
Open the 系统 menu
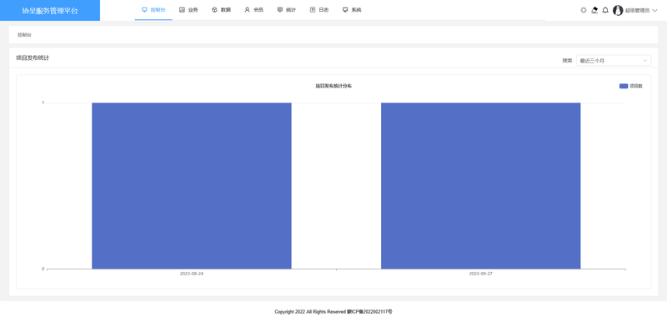coord(352,10)
